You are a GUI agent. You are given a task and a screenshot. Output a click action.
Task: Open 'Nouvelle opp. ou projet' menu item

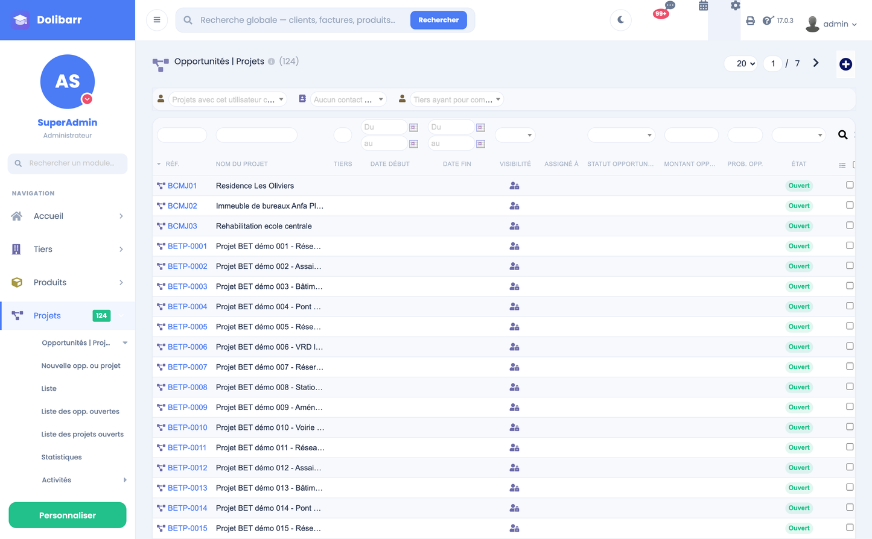coord(81,365)
